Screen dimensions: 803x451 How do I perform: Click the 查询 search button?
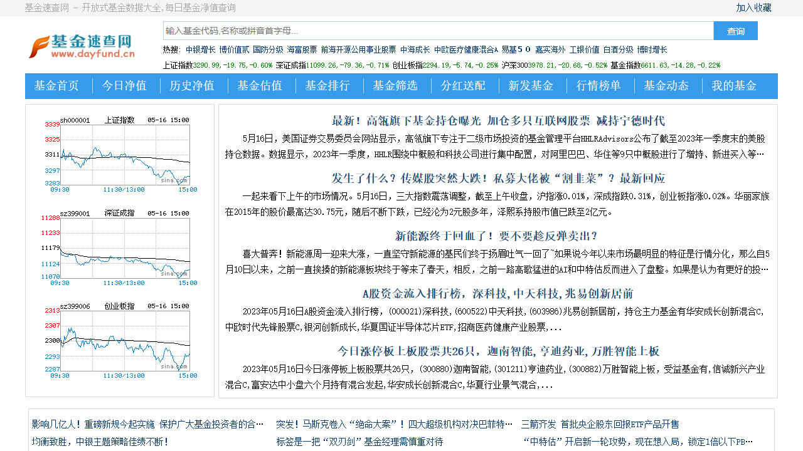(736, 31)
